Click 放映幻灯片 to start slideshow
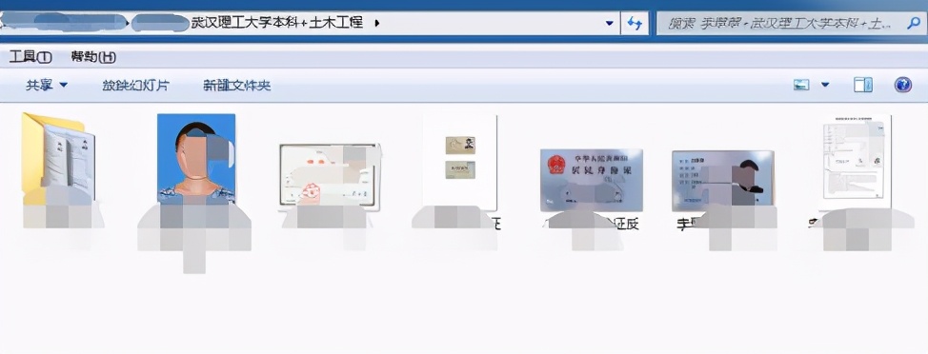928x354 pixels. point(135,86)
